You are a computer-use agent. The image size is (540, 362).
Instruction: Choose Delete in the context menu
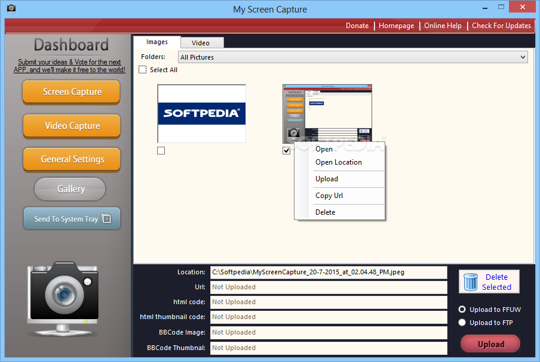pos(339,212)
